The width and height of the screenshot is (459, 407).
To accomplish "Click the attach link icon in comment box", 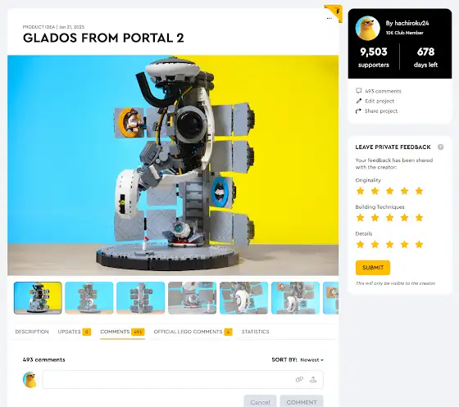I will coord(299,379).
